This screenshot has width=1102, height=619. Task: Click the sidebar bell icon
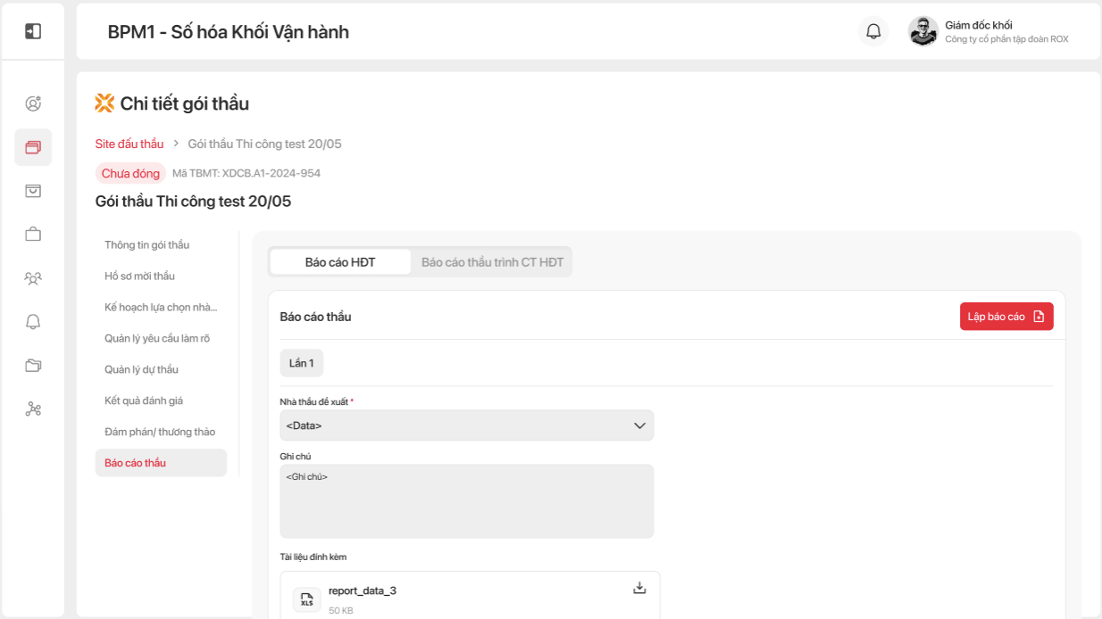[33, 322]
